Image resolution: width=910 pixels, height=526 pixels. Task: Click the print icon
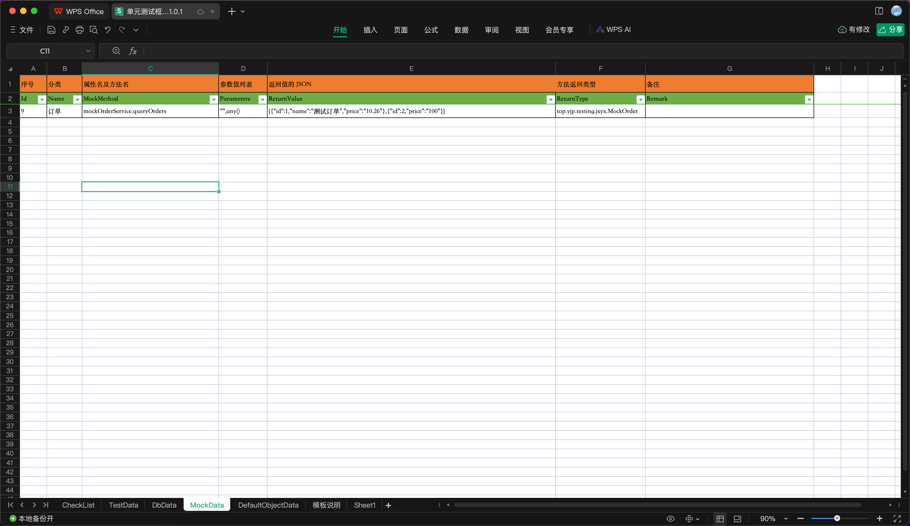coord(79,30)
